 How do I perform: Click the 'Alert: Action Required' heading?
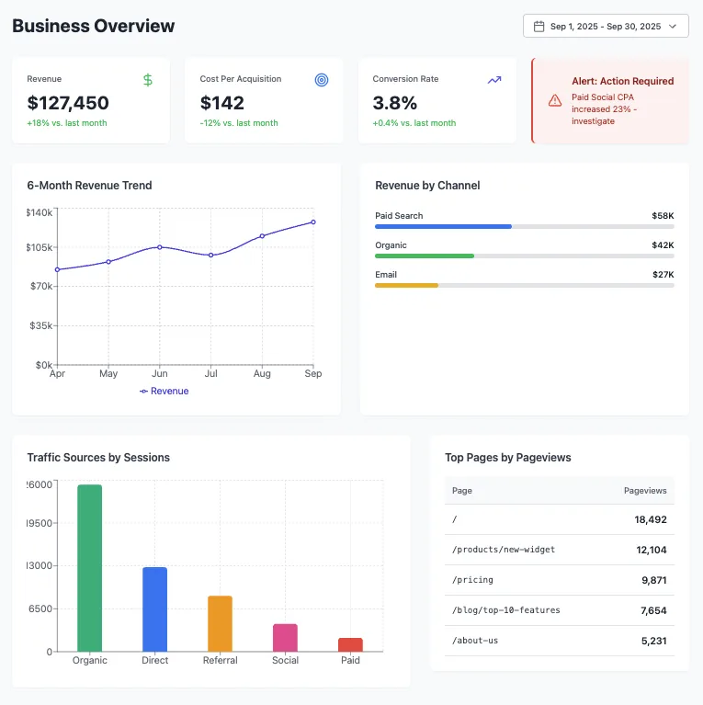(622, 81)
